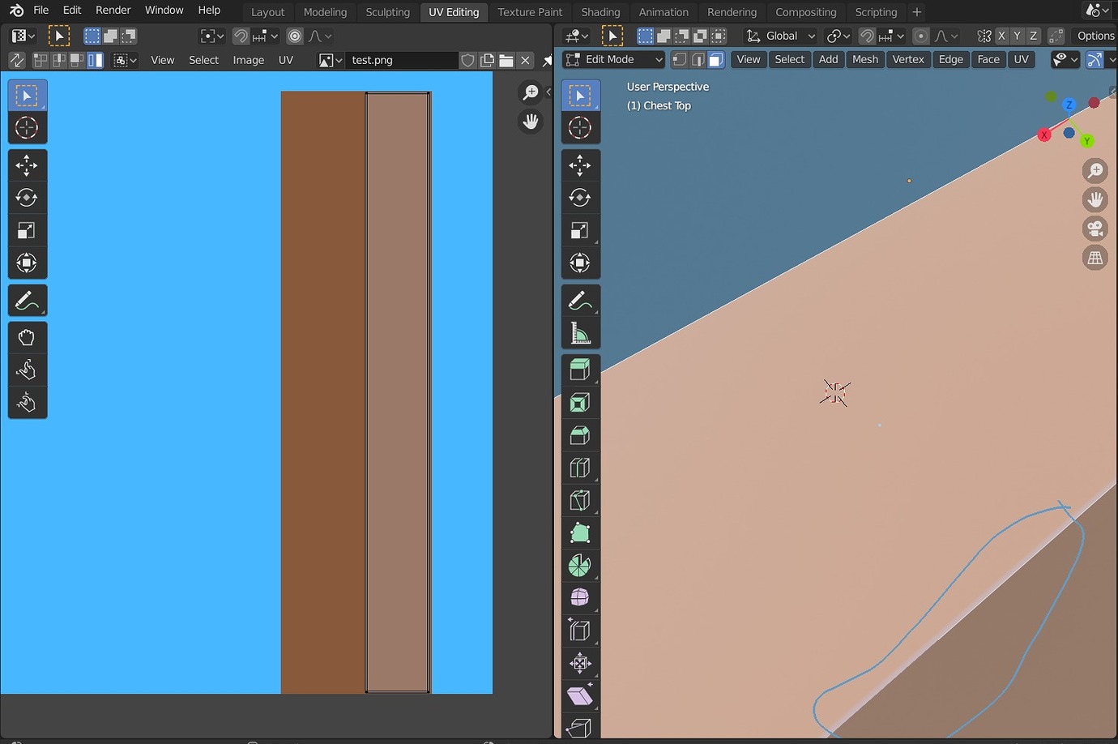The height and width of the screenshot is (744, 1118).
Task: Toggle camera view in 3D viewport
Action: (1095, 229)
